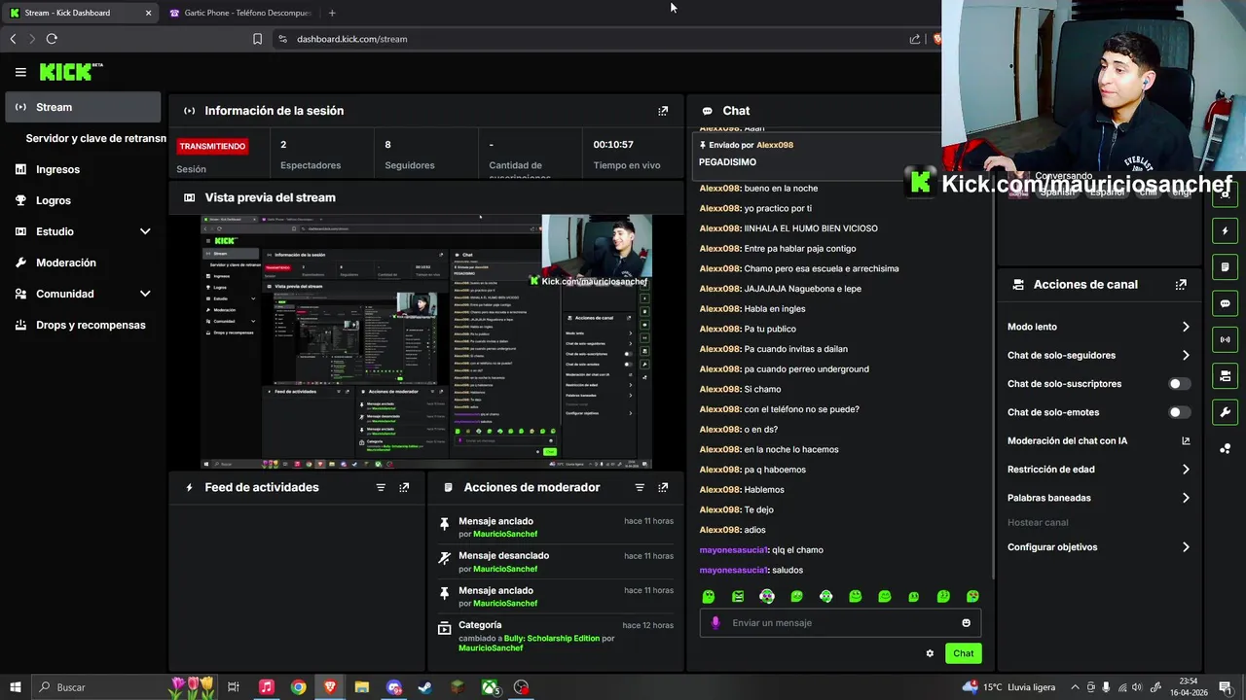Open Moderación del chat con IA link

(x=1099, y=441)
